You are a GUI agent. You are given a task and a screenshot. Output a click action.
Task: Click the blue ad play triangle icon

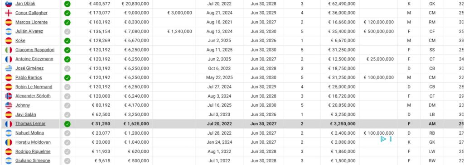383,139
